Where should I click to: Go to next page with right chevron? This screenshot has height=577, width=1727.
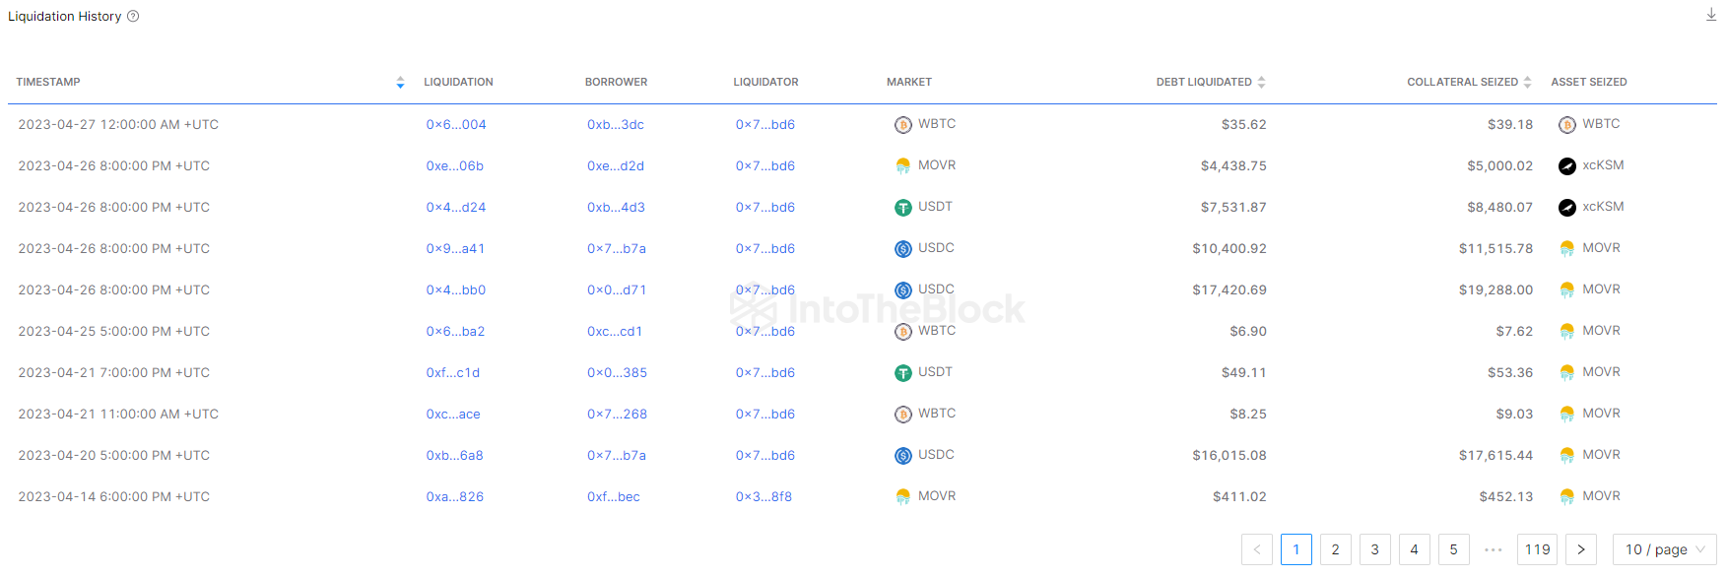[1580, 549]
